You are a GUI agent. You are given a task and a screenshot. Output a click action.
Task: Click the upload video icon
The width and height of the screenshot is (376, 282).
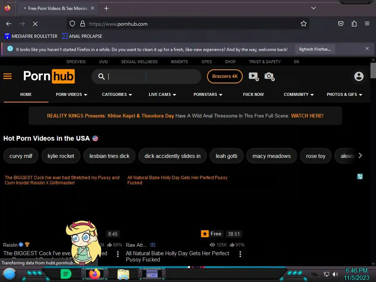(254, 76)
